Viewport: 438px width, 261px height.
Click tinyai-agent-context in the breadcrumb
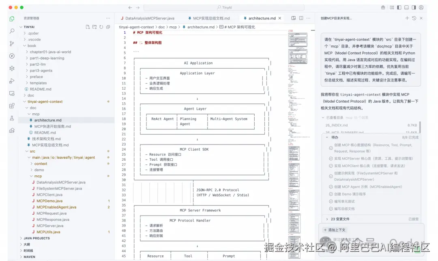click(136, 27)
